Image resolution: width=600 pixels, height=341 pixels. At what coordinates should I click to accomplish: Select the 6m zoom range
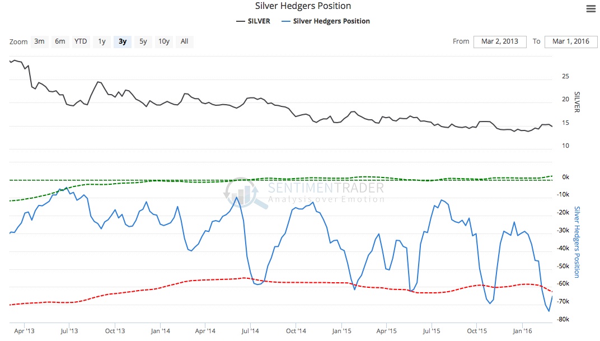[60, 41]
